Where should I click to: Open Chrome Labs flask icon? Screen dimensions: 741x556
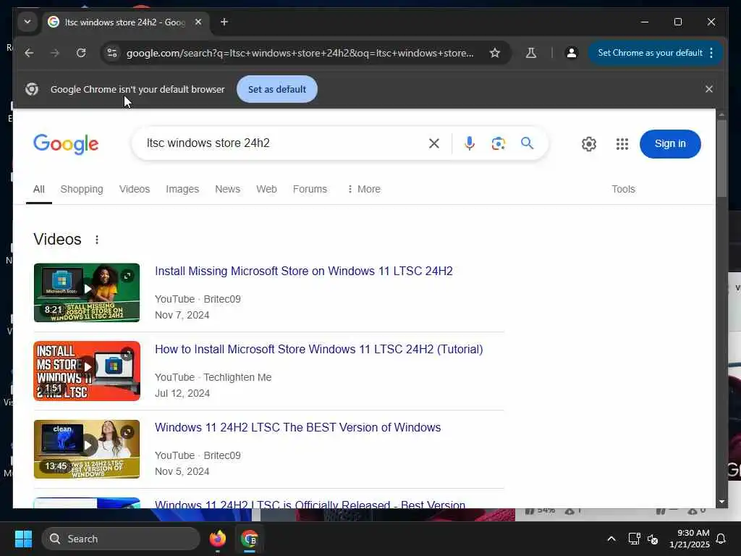pyautogui.click(x=531, y=53)
